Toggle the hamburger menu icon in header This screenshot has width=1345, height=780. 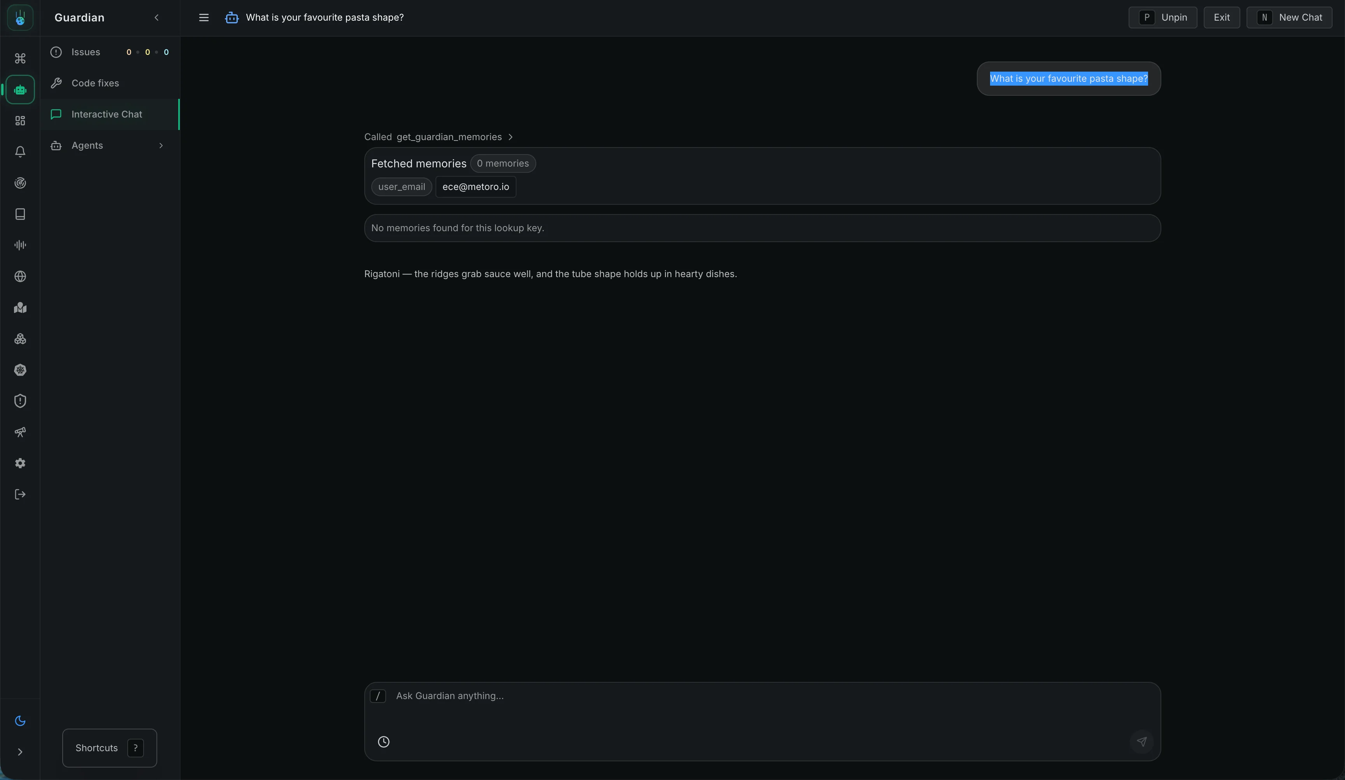(204, 18)
